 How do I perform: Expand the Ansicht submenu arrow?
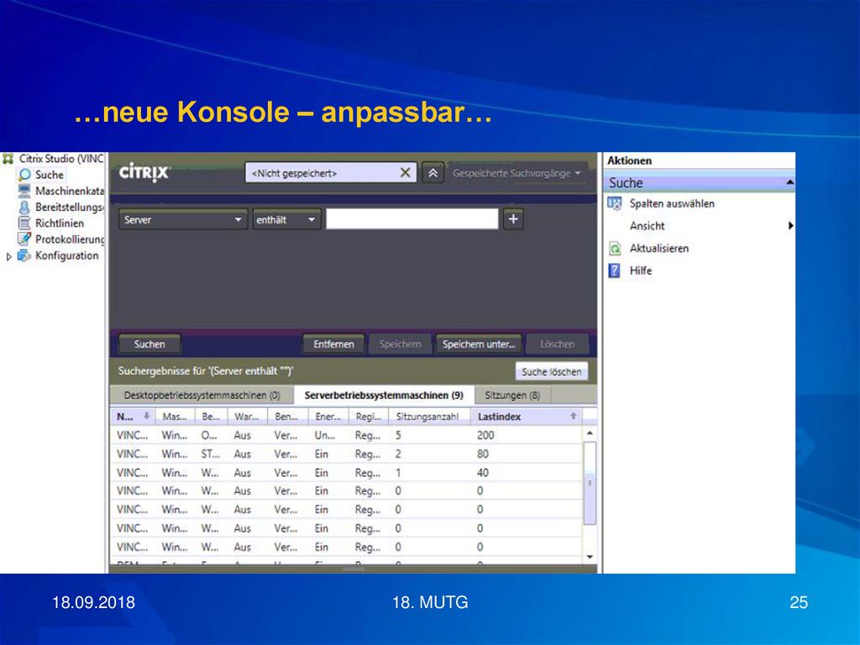[x=791, y=225]
